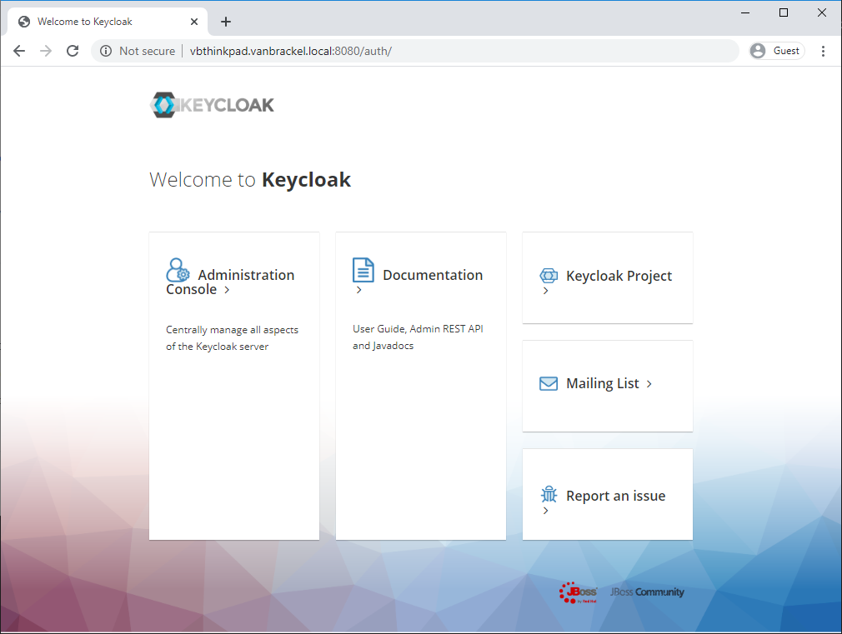Open the Administration Console link

coord(230,282)
